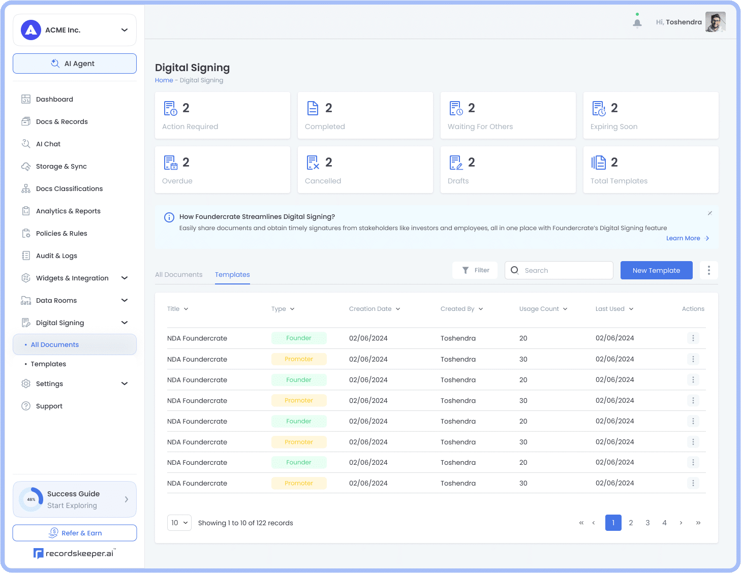Image resolution: width=741 pixels, height=573 pixels.
Task: Click the info icon in banner
Action: click(169, 217)
